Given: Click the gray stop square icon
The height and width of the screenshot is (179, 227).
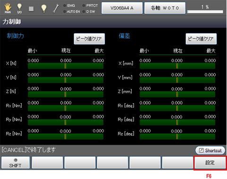Looking at the screenshot, I should point(31,9).
